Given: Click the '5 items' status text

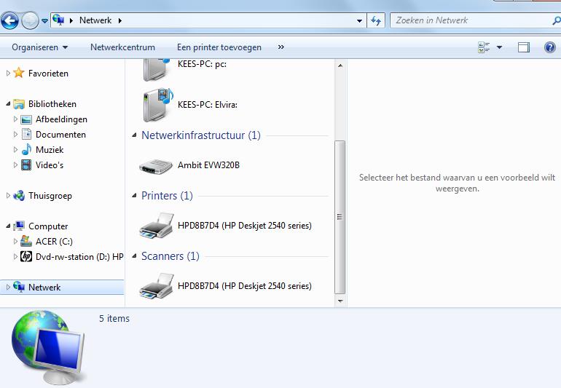Looking at the screenshot, I should click(x=114, y=318).
